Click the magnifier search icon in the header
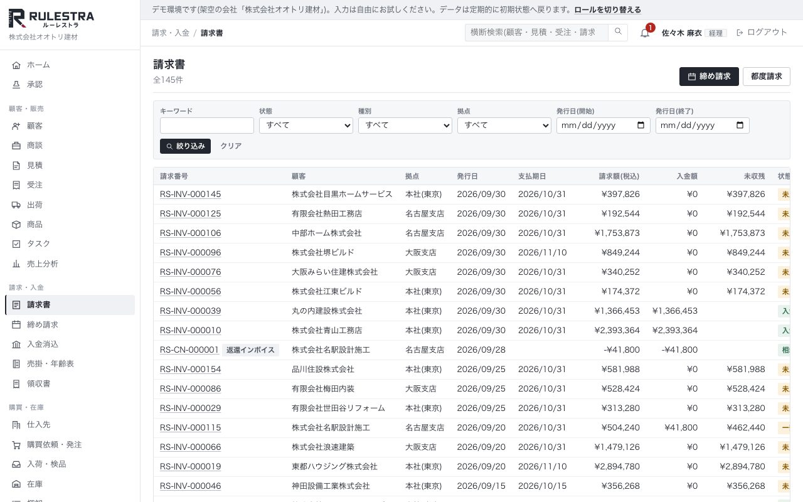Screen dimensions: 803x502 (x=618, y=33)
